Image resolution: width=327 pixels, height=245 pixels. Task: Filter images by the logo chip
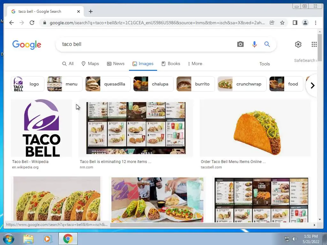point(27,84)
